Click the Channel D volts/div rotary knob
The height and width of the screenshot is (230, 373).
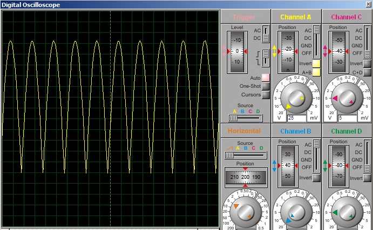(x=346, y=213)
